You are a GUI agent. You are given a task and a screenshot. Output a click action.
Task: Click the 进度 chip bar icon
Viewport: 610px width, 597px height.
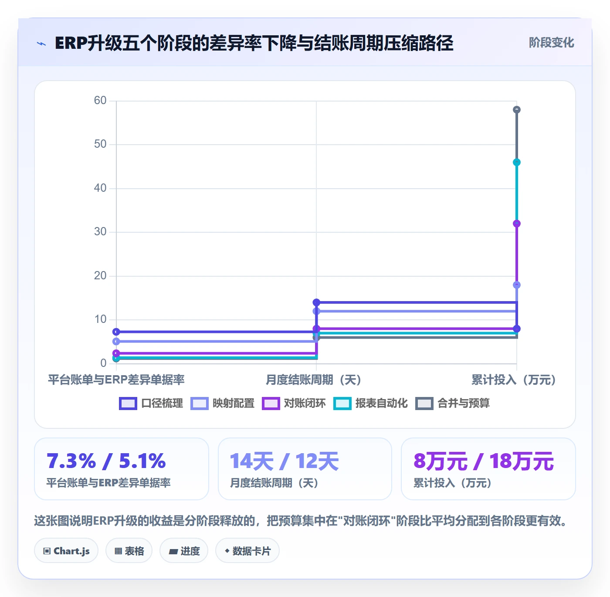173,552
